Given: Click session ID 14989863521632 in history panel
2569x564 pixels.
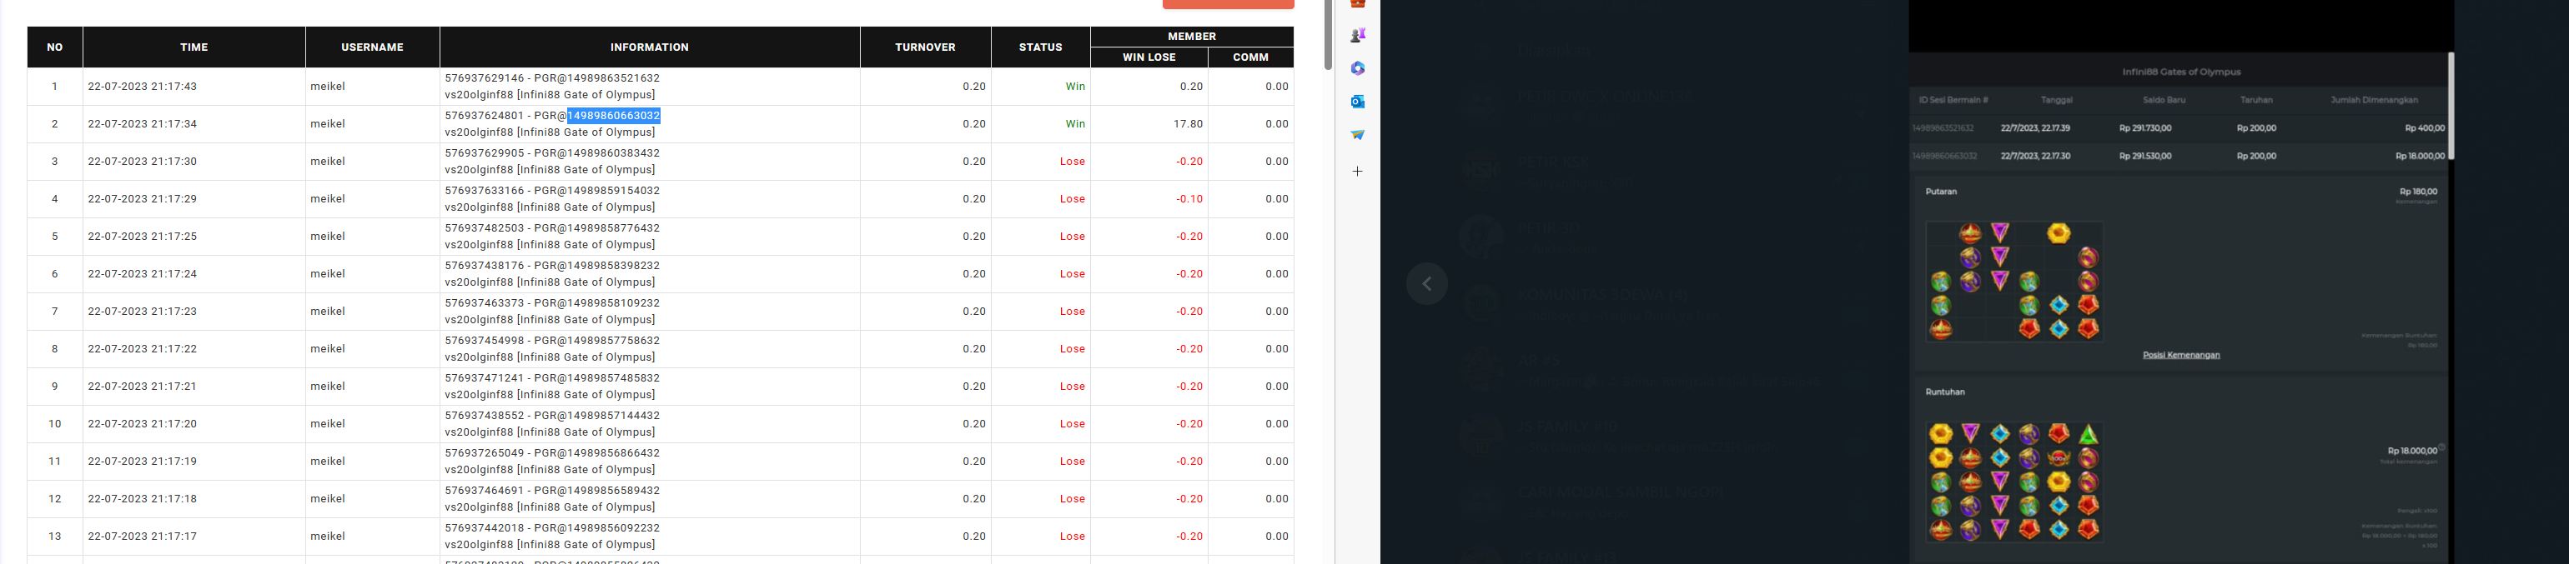Looking at the screenshot, I should pos(1943,127).
